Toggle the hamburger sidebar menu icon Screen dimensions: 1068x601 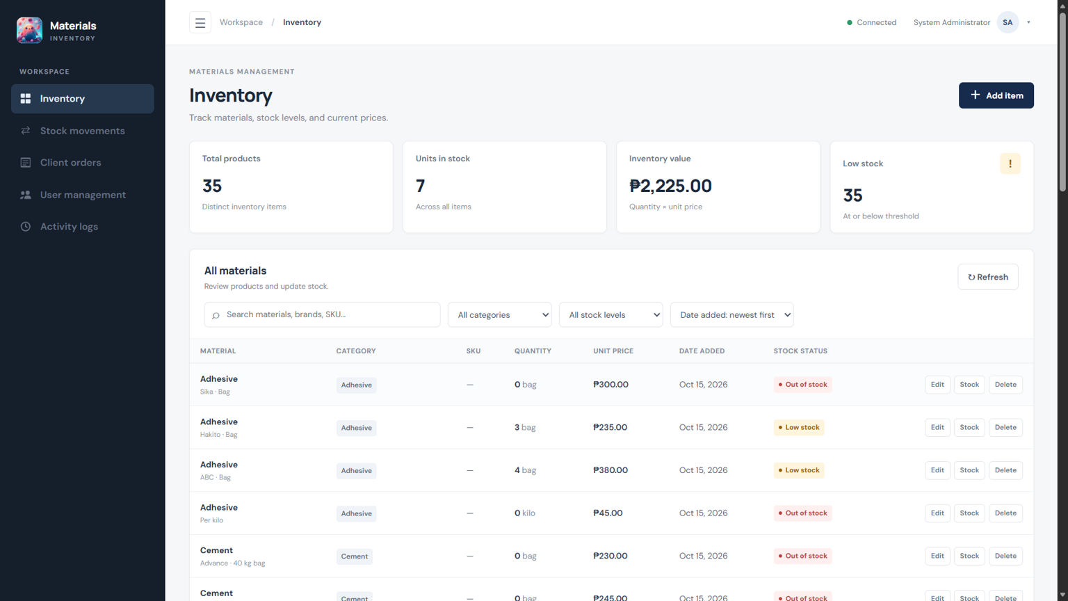point(200,22)
